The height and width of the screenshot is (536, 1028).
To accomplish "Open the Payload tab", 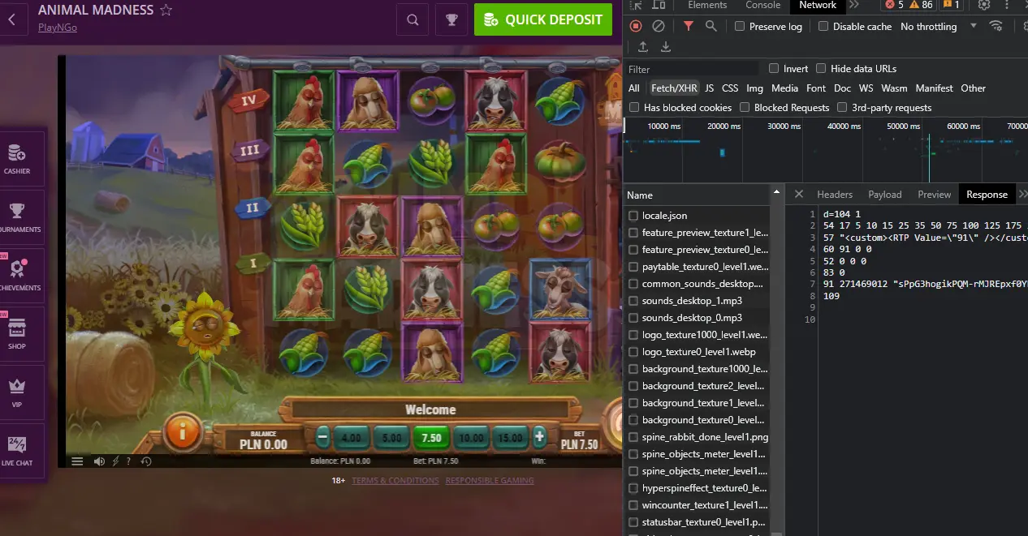I will pyautogui.click(x=885, y=195).
